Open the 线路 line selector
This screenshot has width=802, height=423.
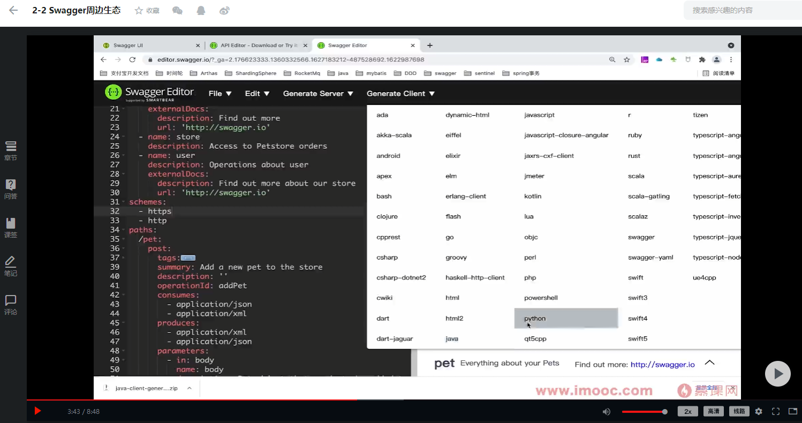point(739,411)
